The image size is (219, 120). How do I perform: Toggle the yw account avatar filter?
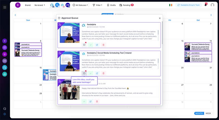point(68,5)
